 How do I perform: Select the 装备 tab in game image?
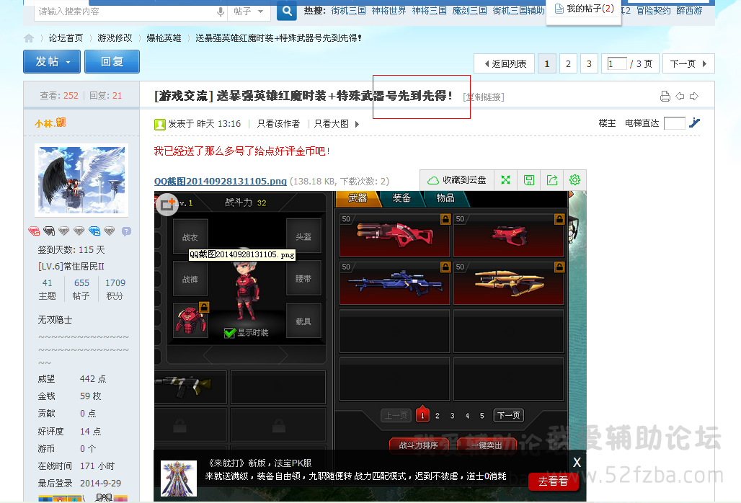pyautogui.click(x=401, y=198)
